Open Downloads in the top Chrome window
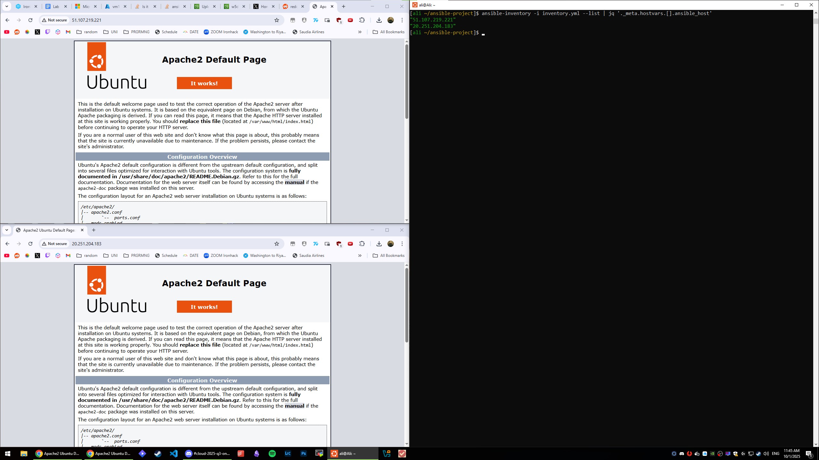The width and height of the screenshot is (819, 460). tap(379, 20)
